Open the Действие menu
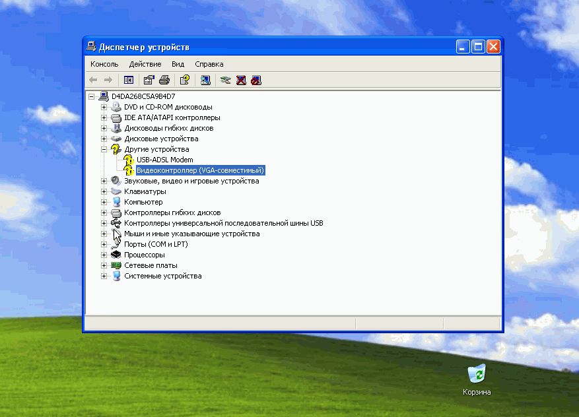 point(145,64)
